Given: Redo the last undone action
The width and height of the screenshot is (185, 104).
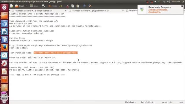Looking at the screenshot, I should [61, 6].
